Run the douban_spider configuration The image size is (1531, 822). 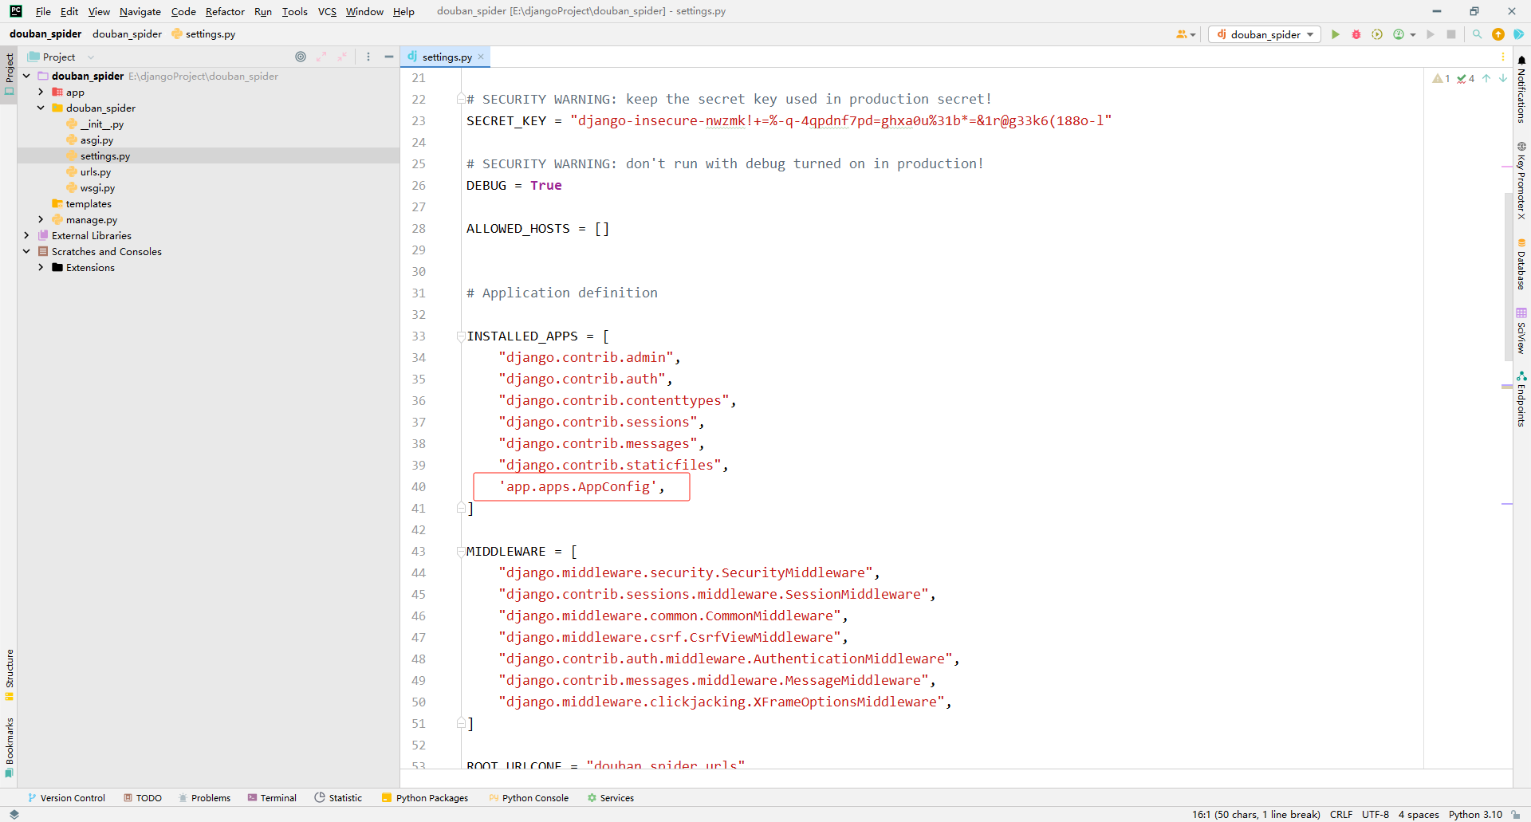(x=1336, y=34)
